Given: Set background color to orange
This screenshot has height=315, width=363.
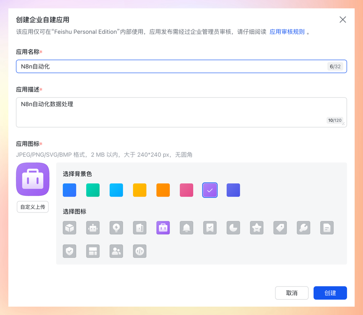Looking at the screenshot, I should [x=163, y=190].
